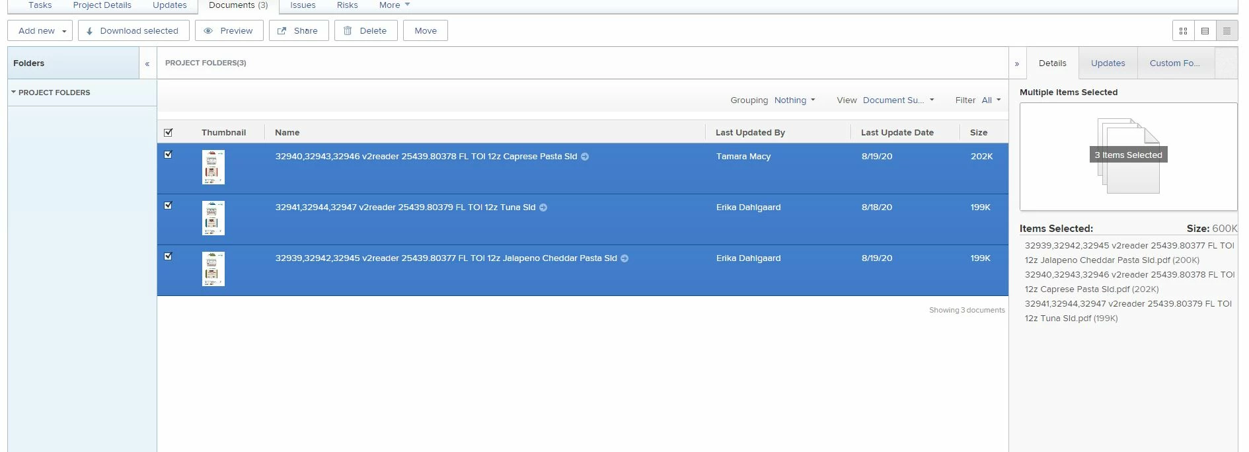
Task: Open Filter All dropdown
Action: click(x=991, y=100)
